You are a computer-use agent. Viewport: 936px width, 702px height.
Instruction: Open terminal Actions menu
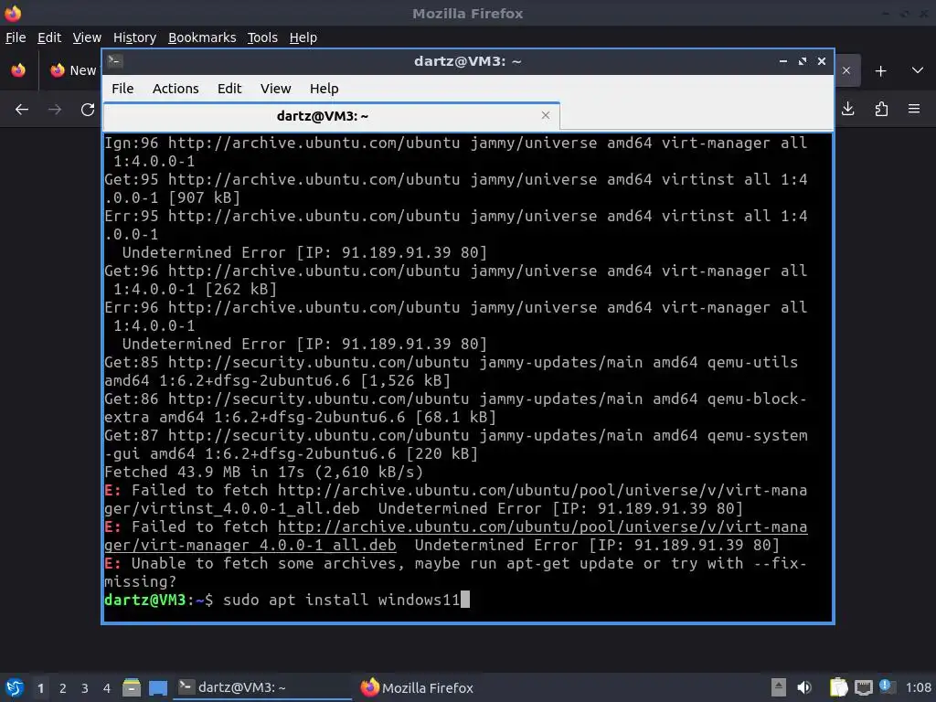pos(175,89)
